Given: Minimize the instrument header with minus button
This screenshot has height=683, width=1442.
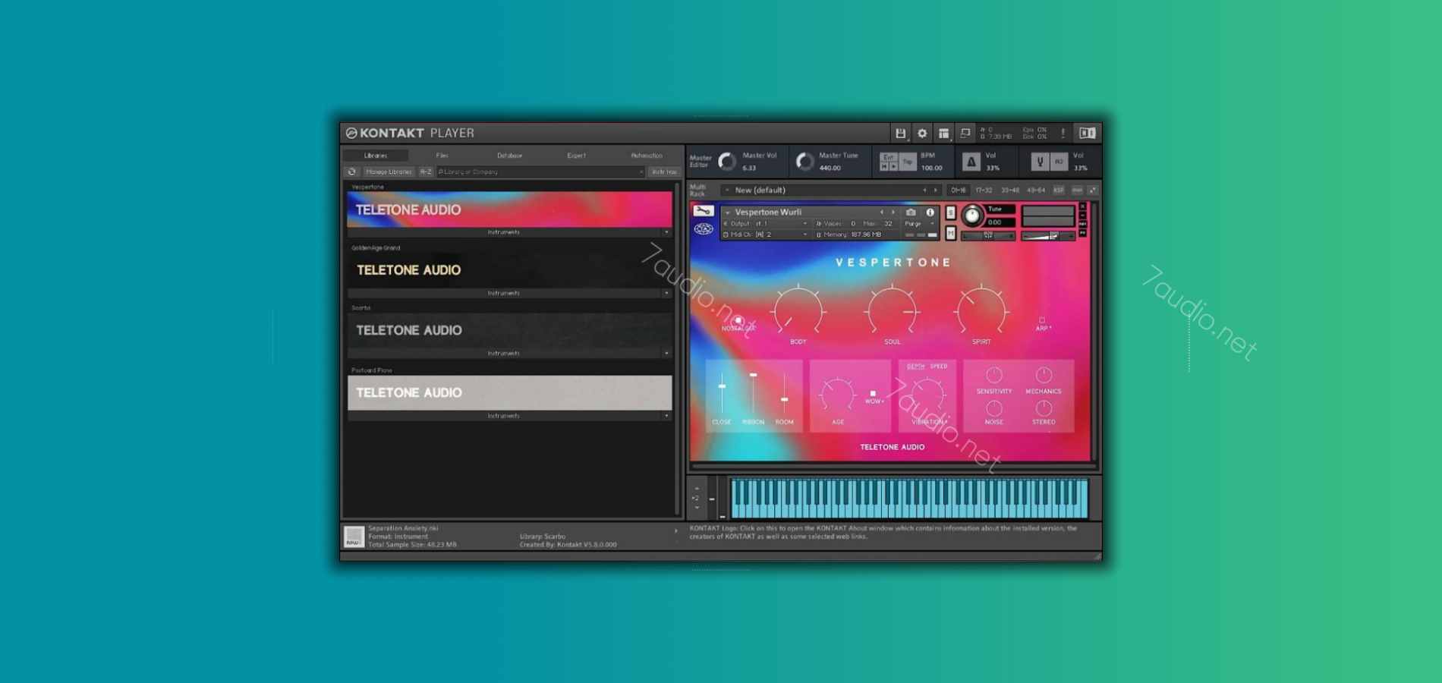Looking at the screenshot, I should coord(1083,216).
